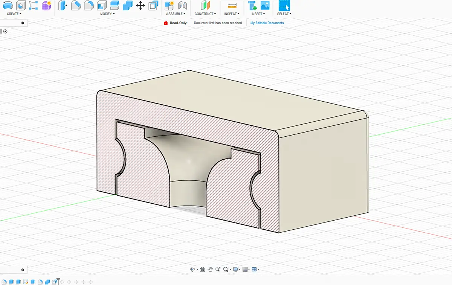Select the Combine bodies tool
452x285 pixels.
128,5
